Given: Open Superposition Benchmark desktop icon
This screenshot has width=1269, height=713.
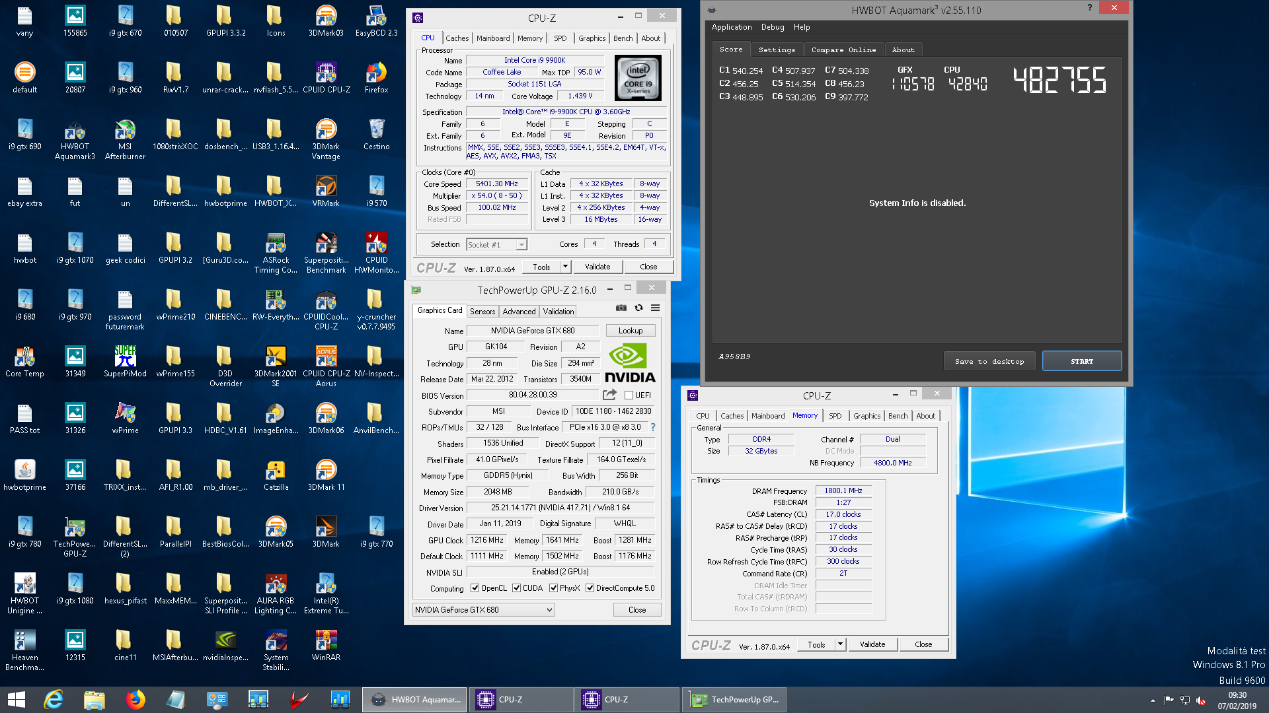Looking at the screenshot, I should [326, 254].
